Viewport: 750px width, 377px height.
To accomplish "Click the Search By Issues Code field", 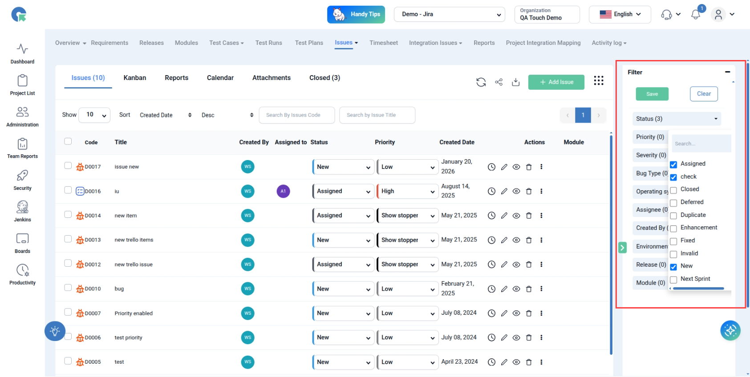I will click(296, 115).
